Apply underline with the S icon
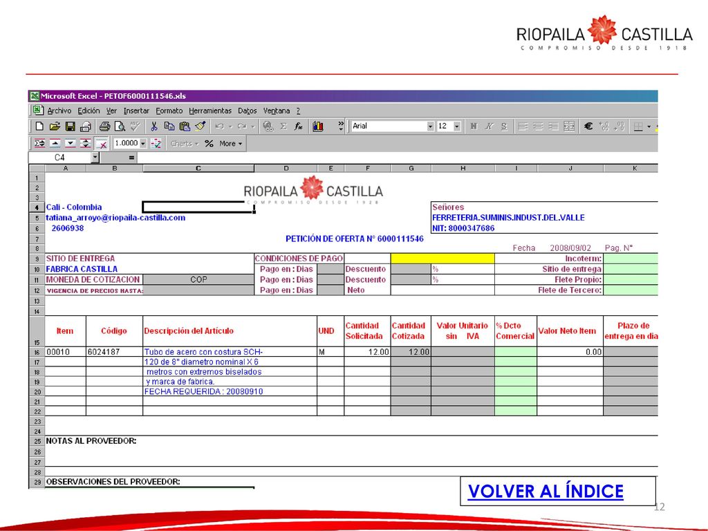This screenshot has height=531, width=708. pos(504,127)
